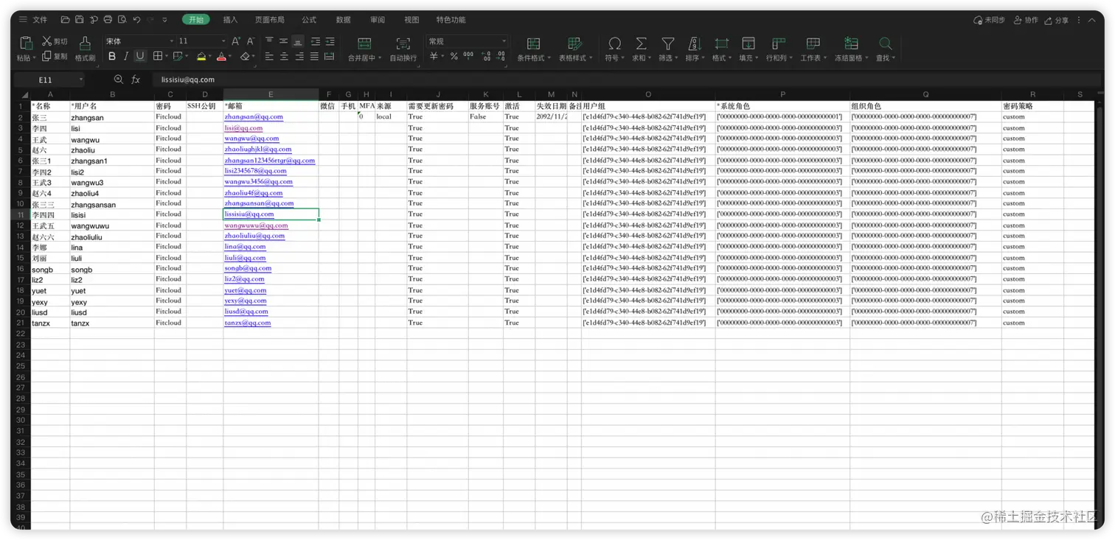Insert a symbol with 符号 Omega icon

pos(614,43)
